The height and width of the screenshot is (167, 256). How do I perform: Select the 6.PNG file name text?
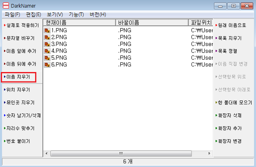click(x=59, y=65)
